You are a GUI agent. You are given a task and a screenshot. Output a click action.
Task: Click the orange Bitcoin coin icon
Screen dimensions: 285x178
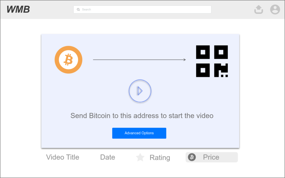(68, 60)
